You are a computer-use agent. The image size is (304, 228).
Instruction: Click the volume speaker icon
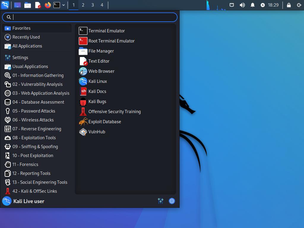point(242,5)
